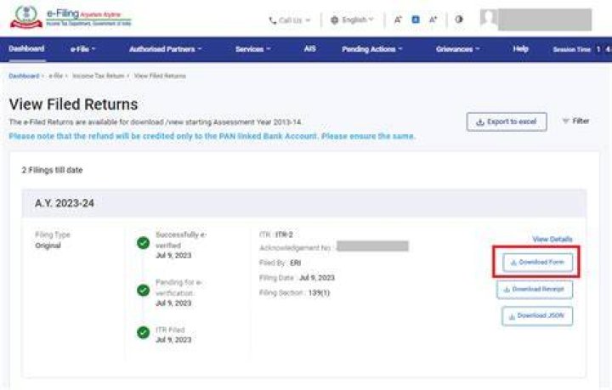The height and width of the screenshot is (390, 612).
Task: Click the Filed By ERI text
Action: (280, 263)
